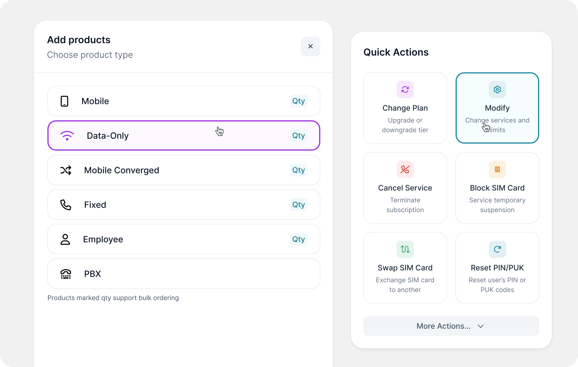
Task: Expand the More Actions dropdown
Action: click(450, 326)
